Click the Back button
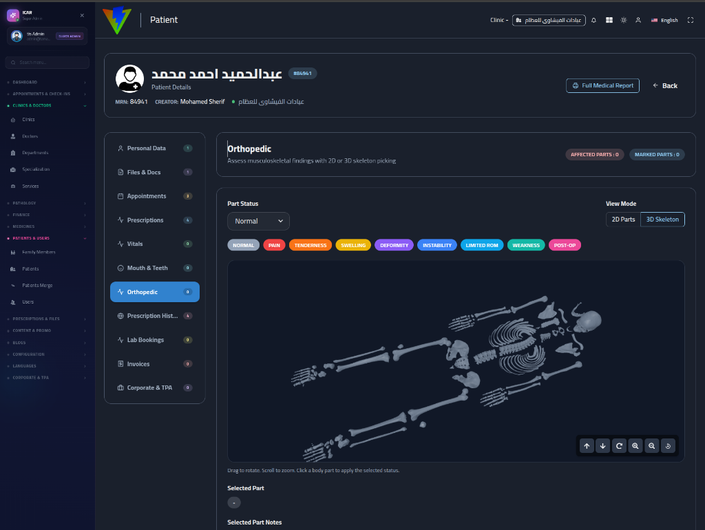This screenshot has width=705, height=530. tap(665, 85)
